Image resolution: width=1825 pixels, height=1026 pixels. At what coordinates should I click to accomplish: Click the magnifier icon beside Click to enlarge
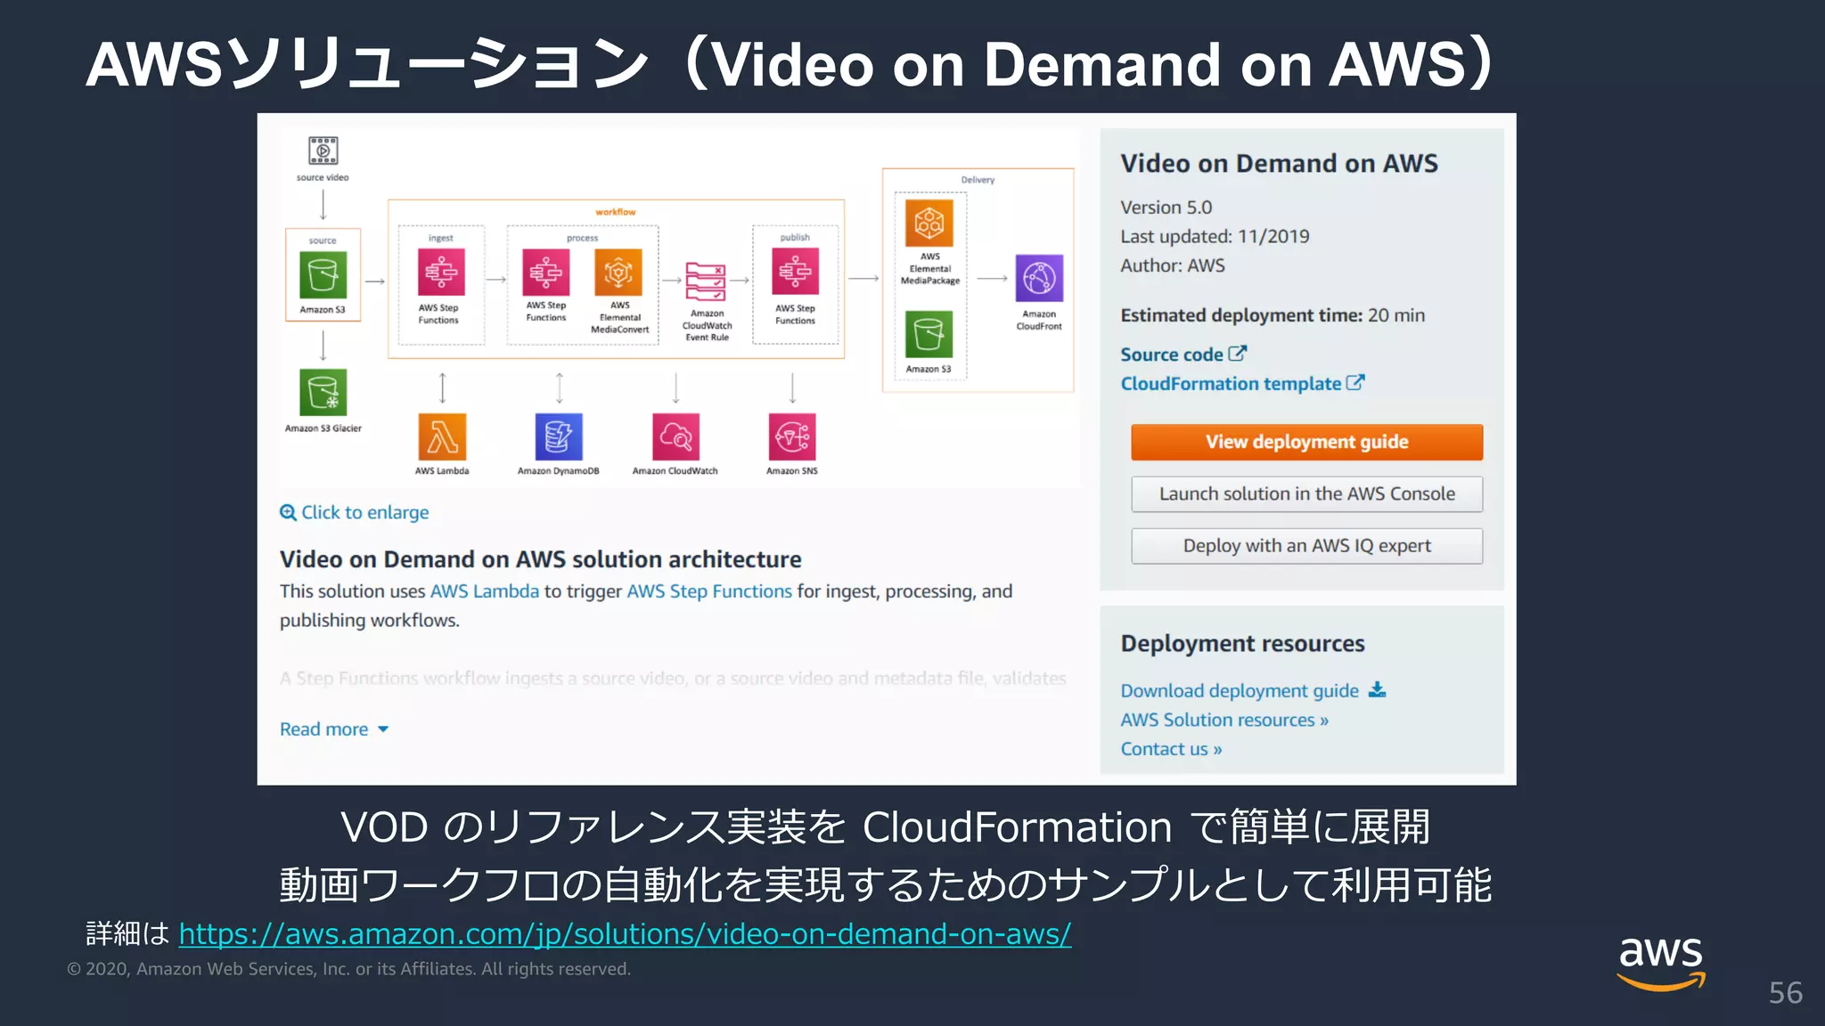pyautogui.click(x=288, y=512)
